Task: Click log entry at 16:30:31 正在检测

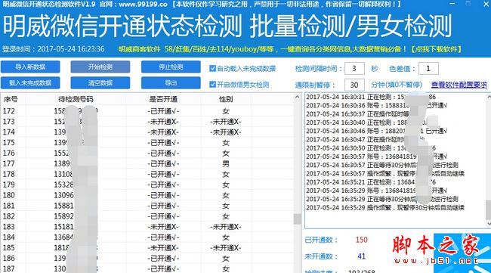Action: 371,97
